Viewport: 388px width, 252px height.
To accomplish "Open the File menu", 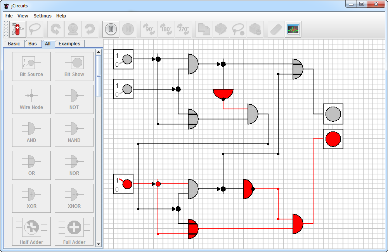I will 9,16.
